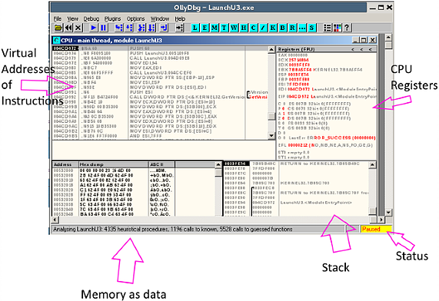This screenshot has width=439, height=301.
Task: Open CPU window with the C button
Action: point(254,28)
